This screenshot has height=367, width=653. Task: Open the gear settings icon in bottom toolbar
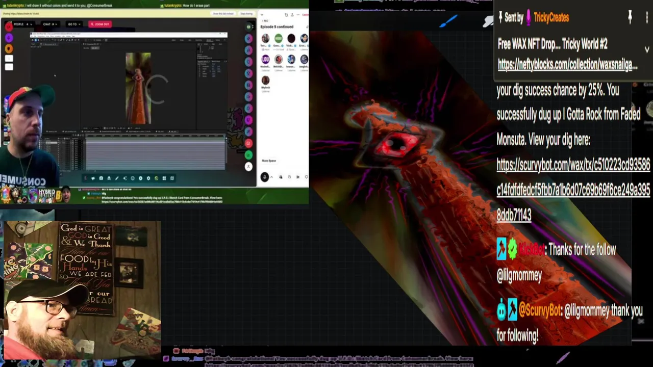click(x=148, y=178)
